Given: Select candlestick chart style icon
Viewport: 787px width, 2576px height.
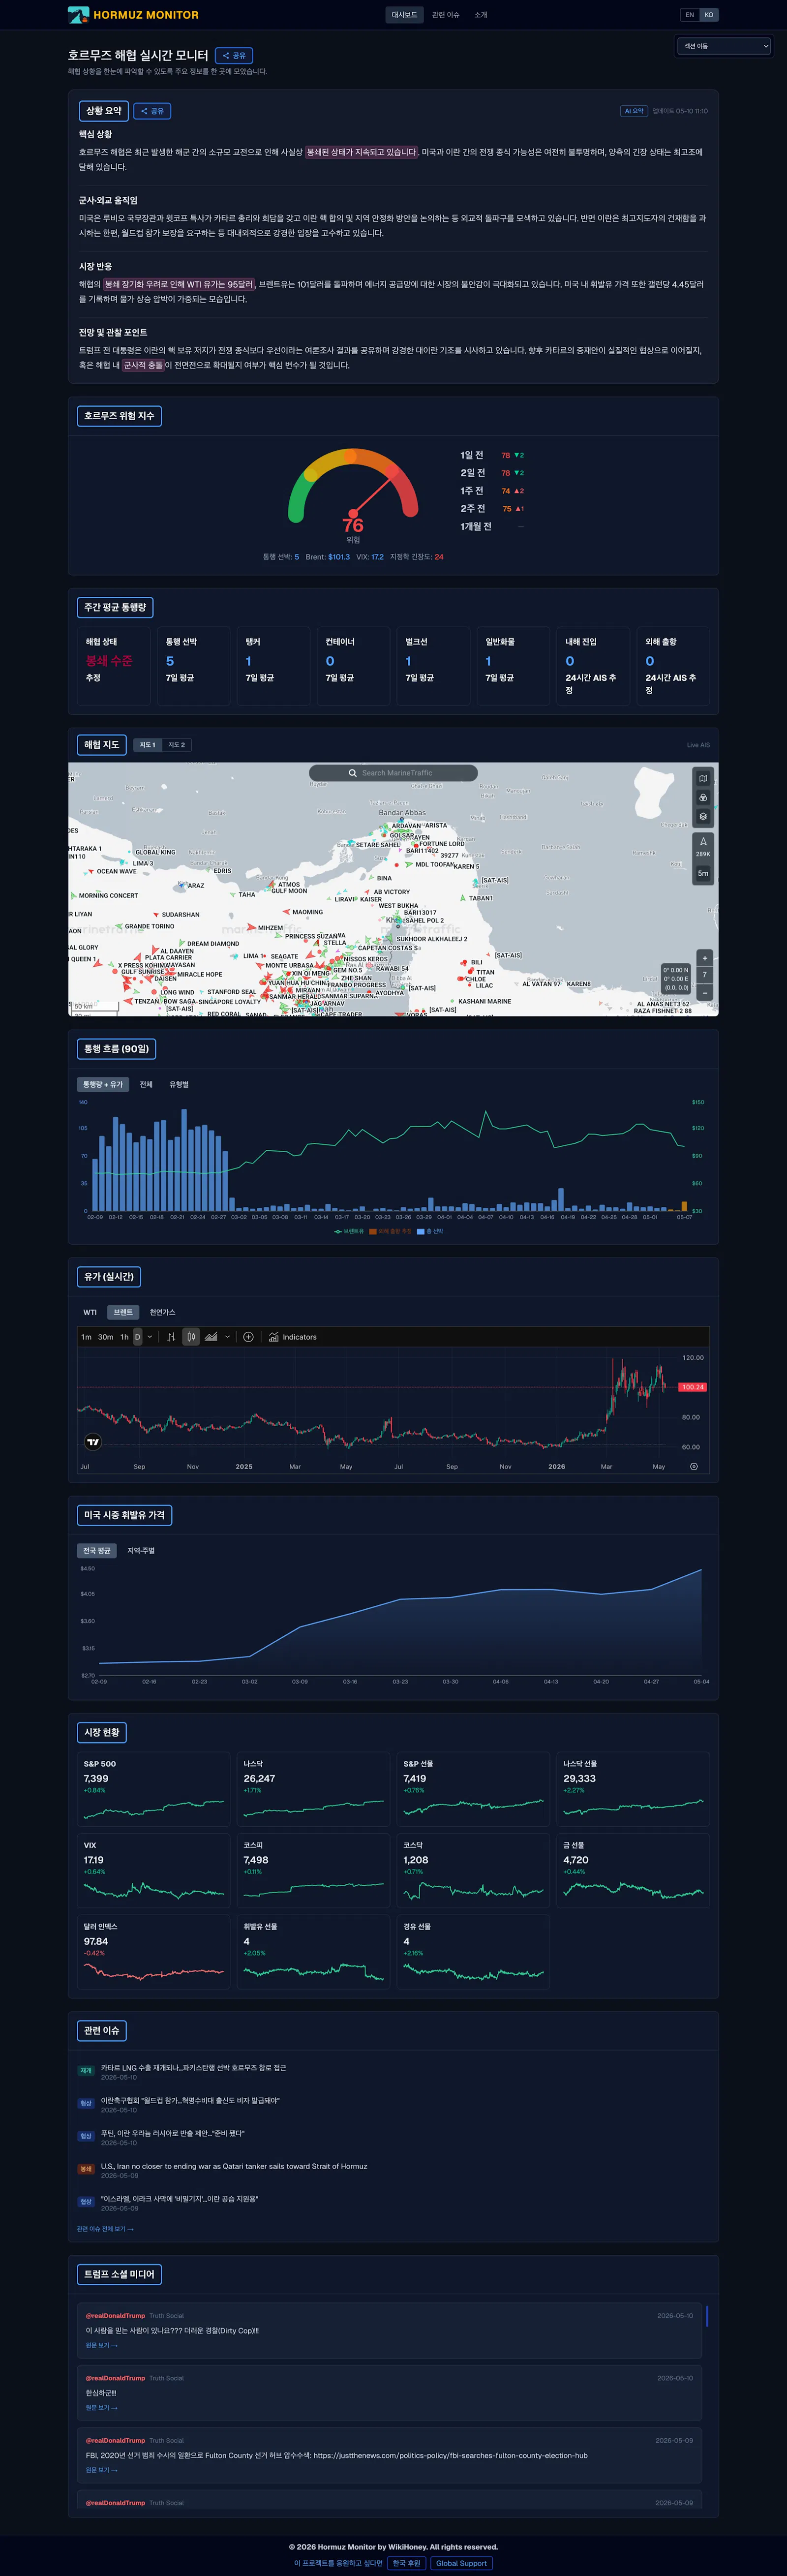Looking at the screenshot, I should (x=191, y=1337).
